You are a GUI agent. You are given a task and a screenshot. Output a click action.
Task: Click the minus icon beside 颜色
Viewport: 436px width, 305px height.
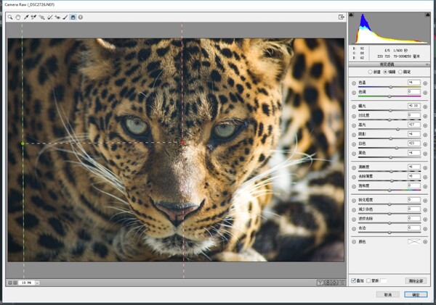tap(354, 242)
